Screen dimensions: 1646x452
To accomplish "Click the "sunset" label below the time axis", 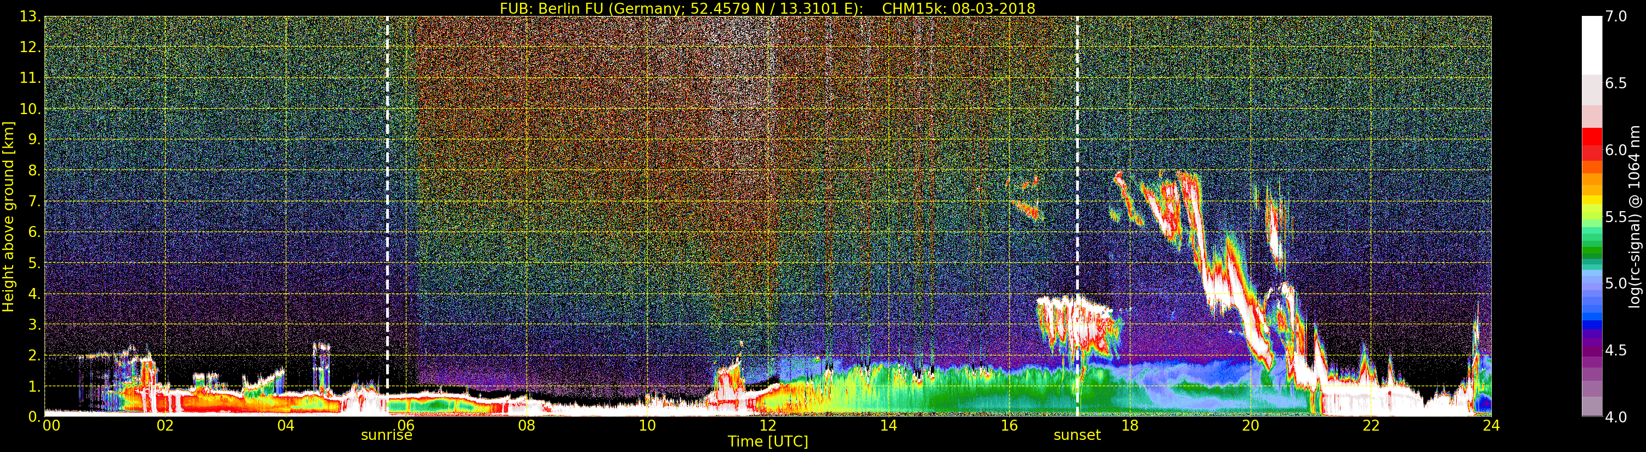I will click(1077, 436).
